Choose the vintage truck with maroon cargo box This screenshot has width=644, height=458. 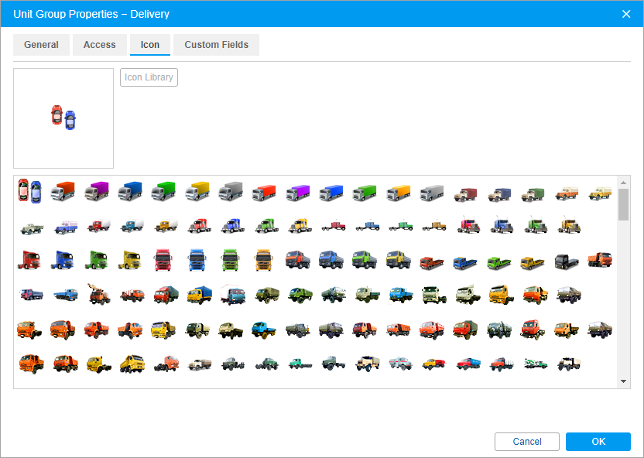tap(465, 194)
